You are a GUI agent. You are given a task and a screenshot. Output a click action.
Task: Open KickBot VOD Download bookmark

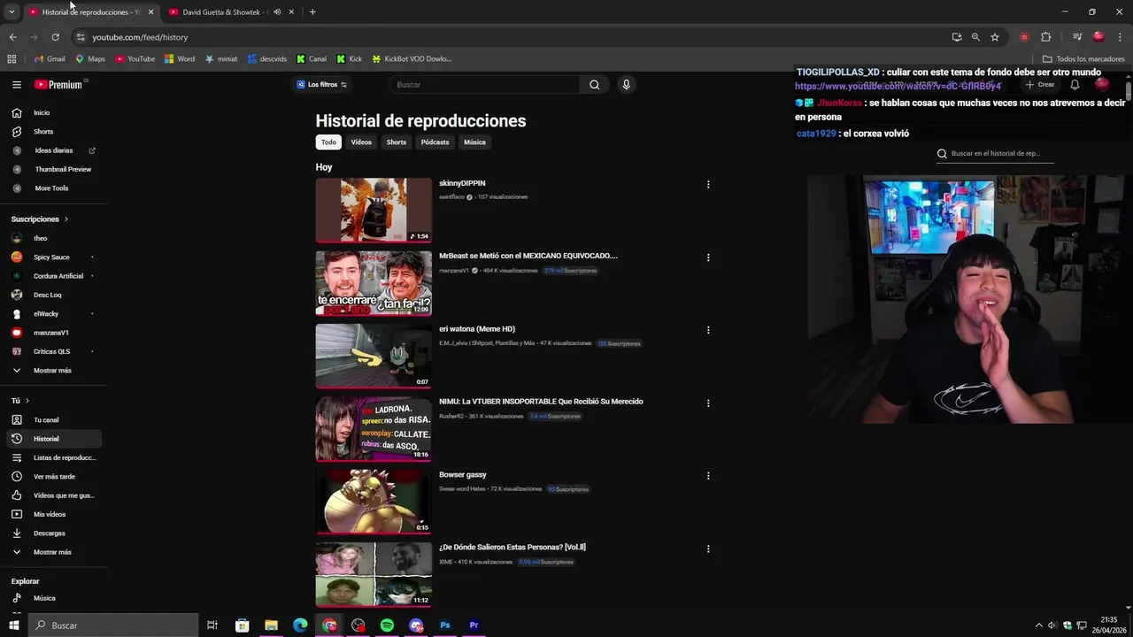pyautogui.click(x=411, y=59)
